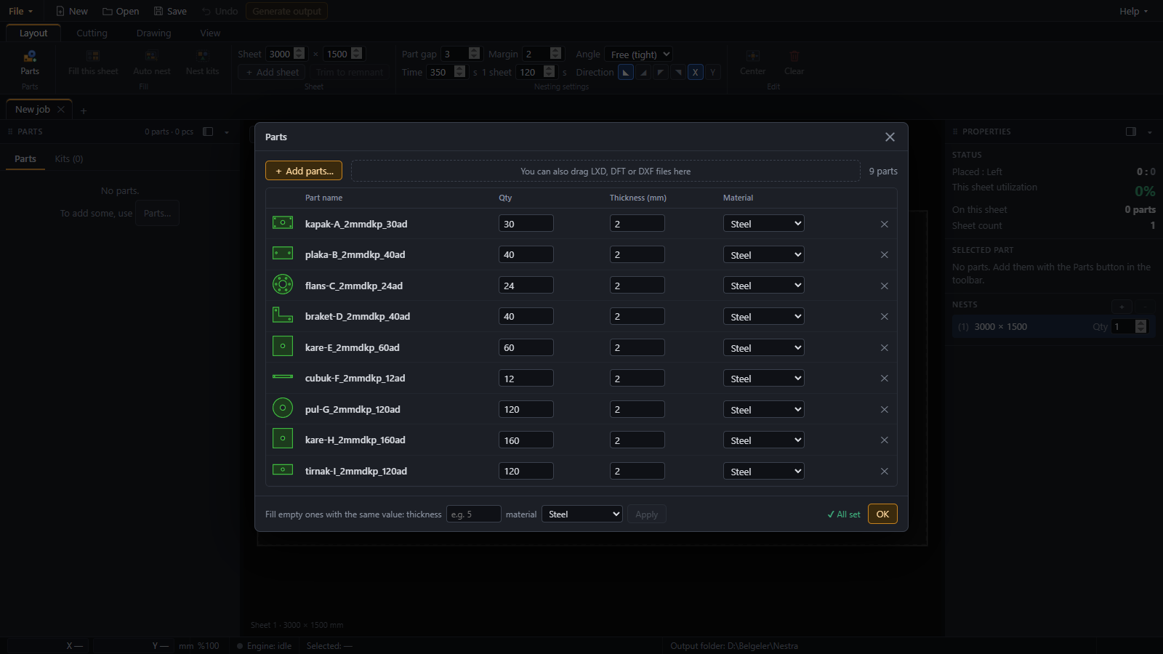Click the Nest kits tool
This screenshot has width=1163, height=654.
202,63
